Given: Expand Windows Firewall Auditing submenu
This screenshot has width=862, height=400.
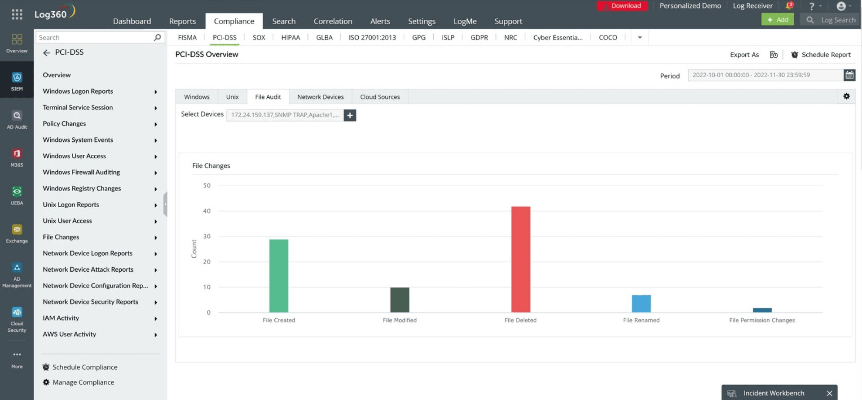Looking at the screenshot, I should pyautogui.click(x=156, y=173).
